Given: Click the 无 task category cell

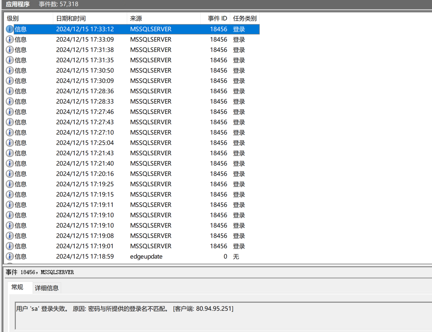Looking at the screenshot, I should (236, 256).
